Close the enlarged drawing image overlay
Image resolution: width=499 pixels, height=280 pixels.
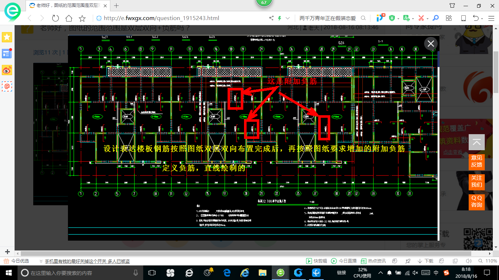pyautogui.click(x=431, y=44)
